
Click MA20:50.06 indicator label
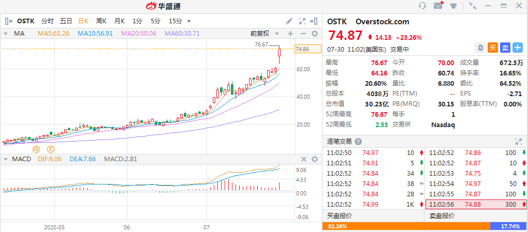(139, 34)
